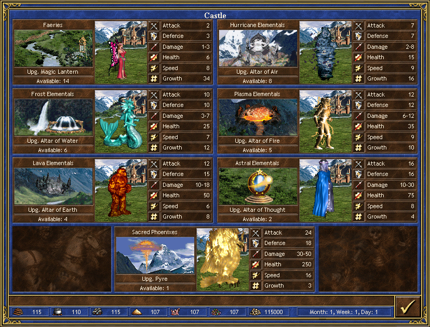
Task: Click the Faeries creature portrait
Action: 114,52
